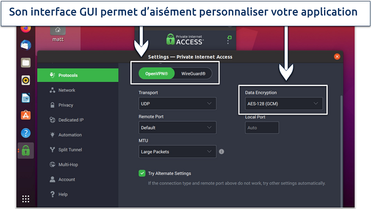Click the Local Port input field
Screen dimensions: 371x209
(x=262, y=128)
